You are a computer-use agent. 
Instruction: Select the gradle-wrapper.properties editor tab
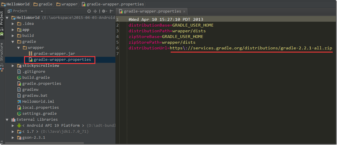[152, 11]
